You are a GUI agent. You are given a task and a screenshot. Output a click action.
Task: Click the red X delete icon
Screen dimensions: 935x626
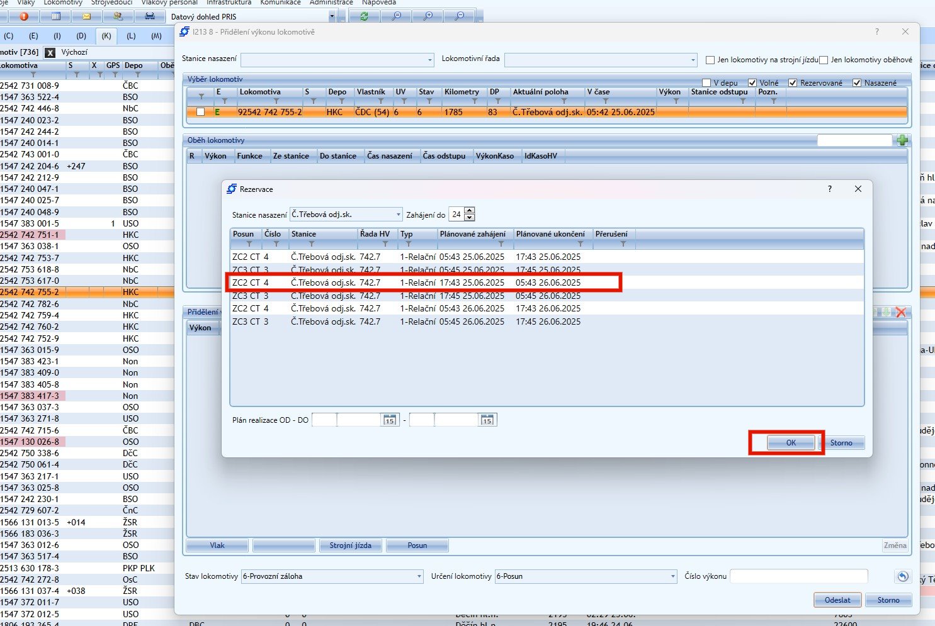[x=901, y=312]
